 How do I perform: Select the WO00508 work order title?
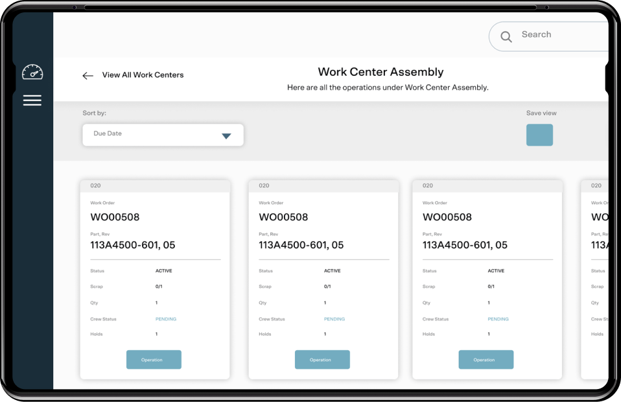[x=115, y=217]
